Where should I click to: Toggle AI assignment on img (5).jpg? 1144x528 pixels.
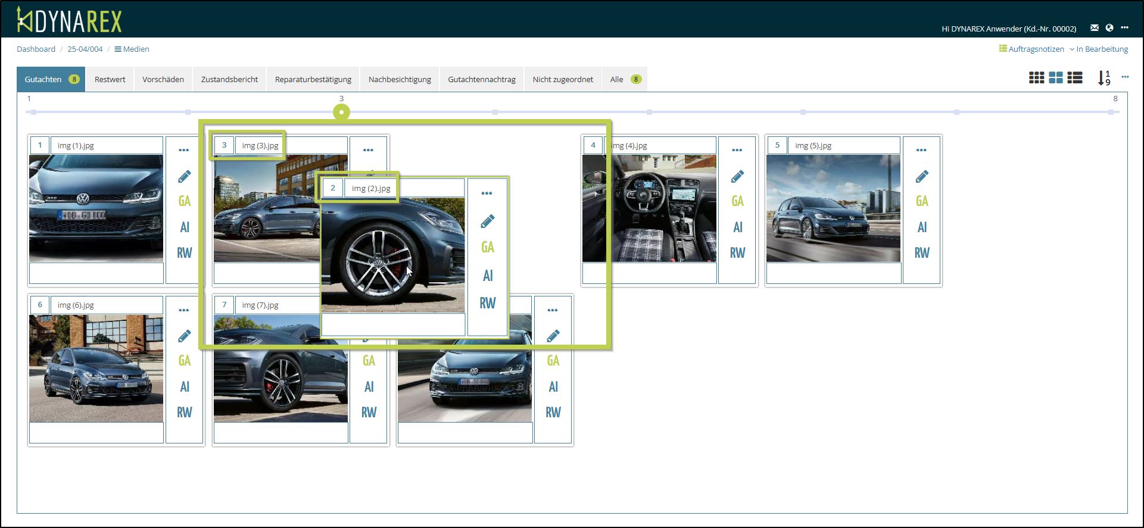[x=922, y=227]
